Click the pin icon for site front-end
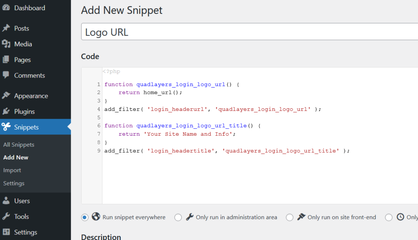Screen dimensions: 418x240 (x=301, y=217)
